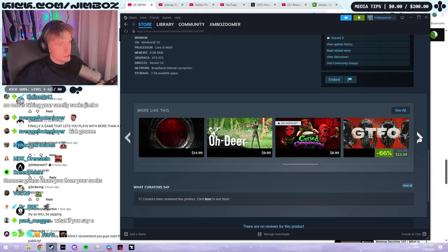Viewport: 448px width, 252px height.
Task: Flag this product using the flag button
Action: coord(350,79)
